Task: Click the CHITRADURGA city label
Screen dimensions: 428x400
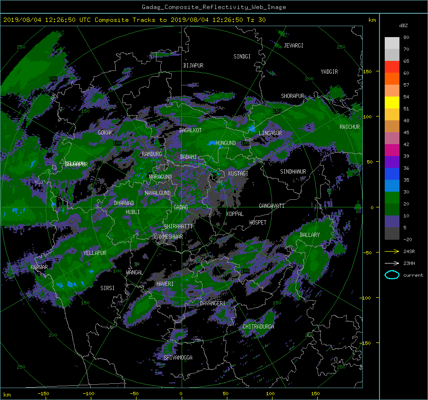Action: (x=259, y=327)
